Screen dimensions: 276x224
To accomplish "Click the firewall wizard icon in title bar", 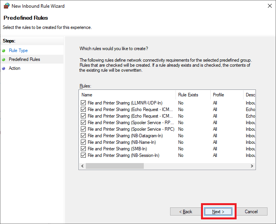I will pyautogui.click(x=6, y=6).
